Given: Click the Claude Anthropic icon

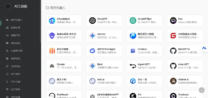Looking at the screenshot, I should (52, 66).
